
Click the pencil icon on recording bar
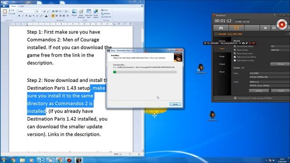pos(246,43)
